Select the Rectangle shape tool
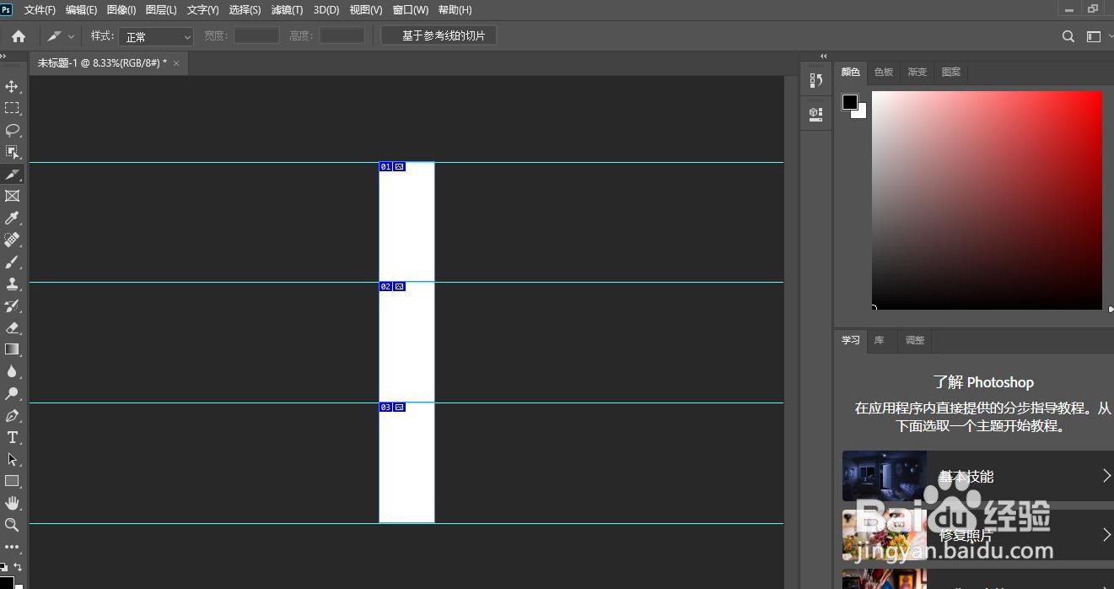 click(x=12, y=481)
